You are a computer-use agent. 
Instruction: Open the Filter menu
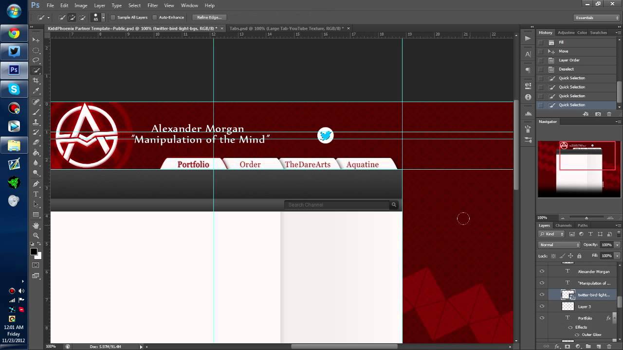coord(152,5)
